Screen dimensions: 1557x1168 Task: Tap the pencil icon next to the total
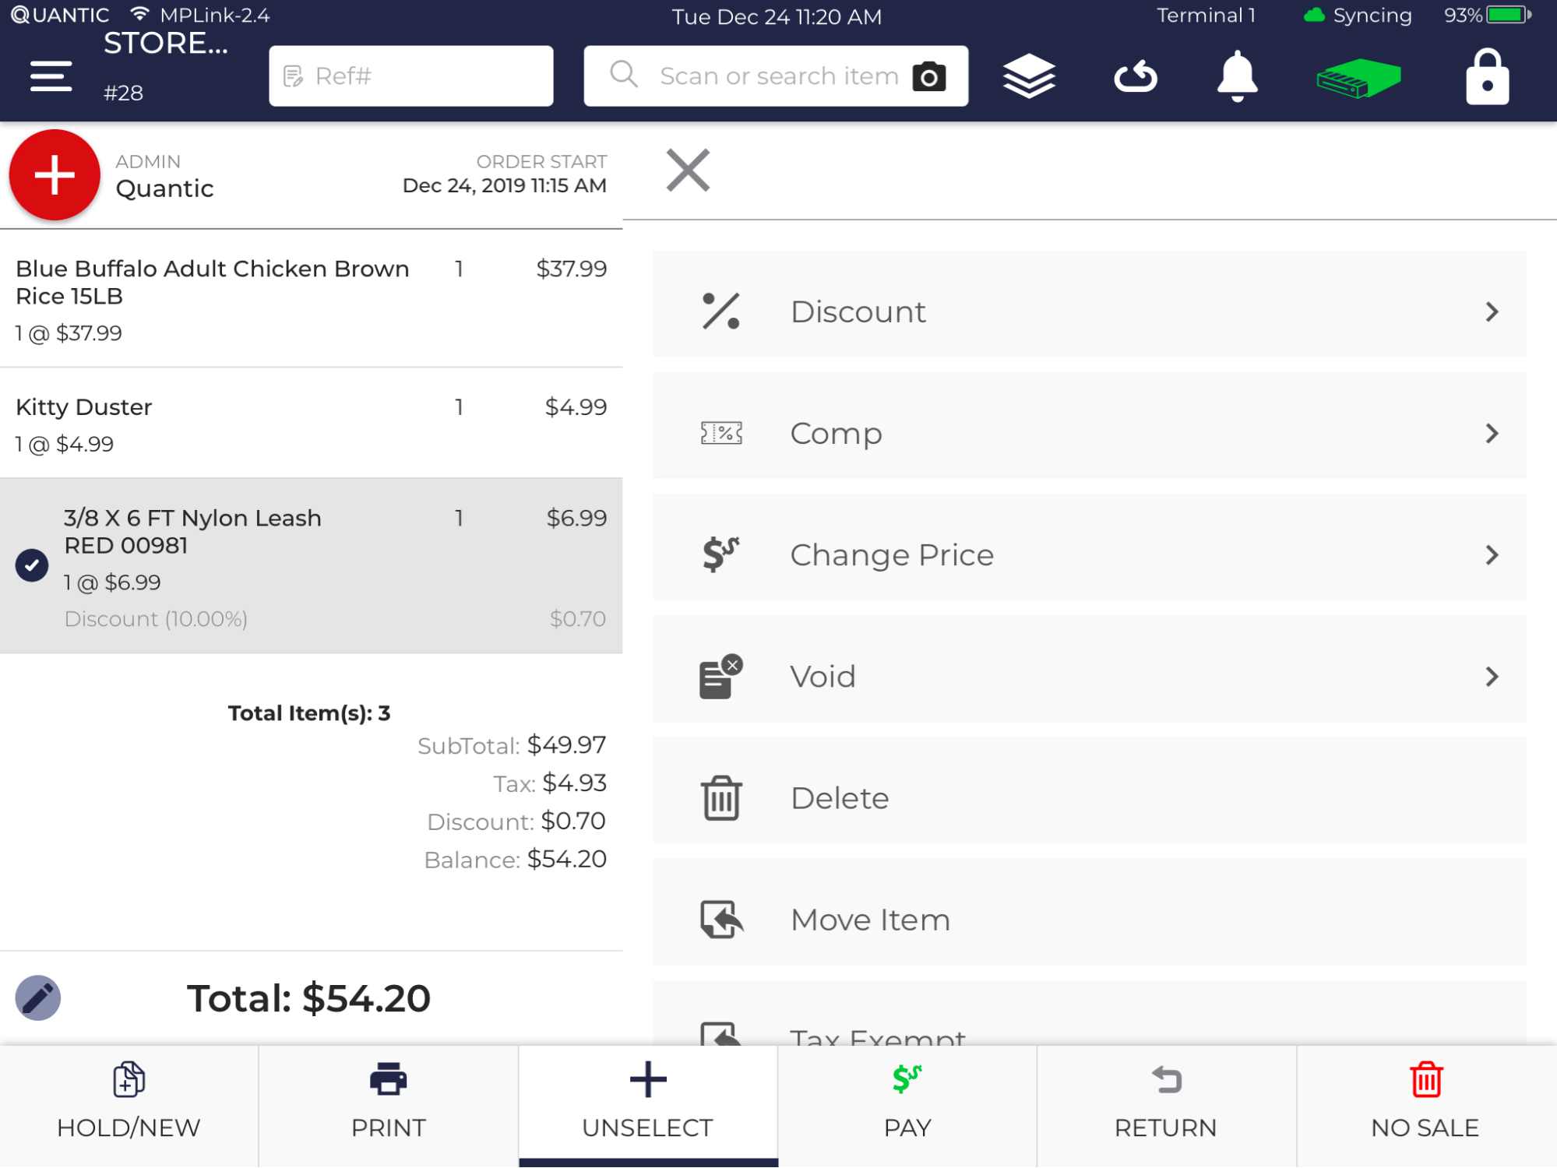(x=37, y=997)
